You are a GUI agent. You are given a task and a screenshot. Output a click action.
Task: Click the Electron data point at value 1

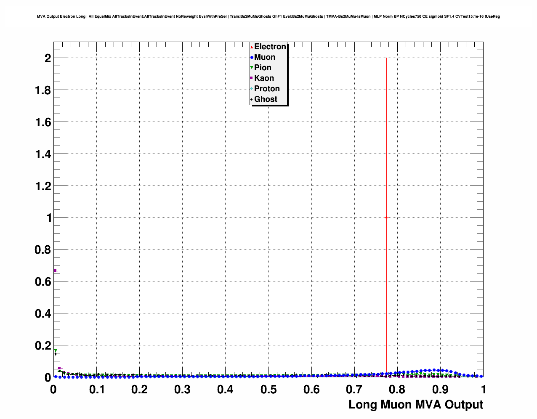(x=386, y=217)
